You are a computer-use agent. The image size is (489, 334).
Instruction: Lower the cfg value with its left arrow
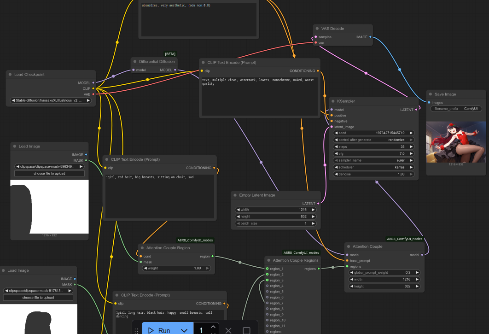tap(336, 153)
